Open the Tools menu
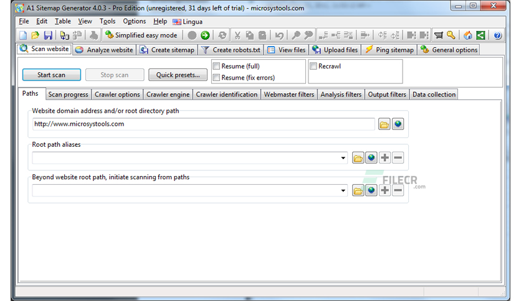The height and width of the screenshot is (301, 521). pyautogui.click(x=108, y=21)
